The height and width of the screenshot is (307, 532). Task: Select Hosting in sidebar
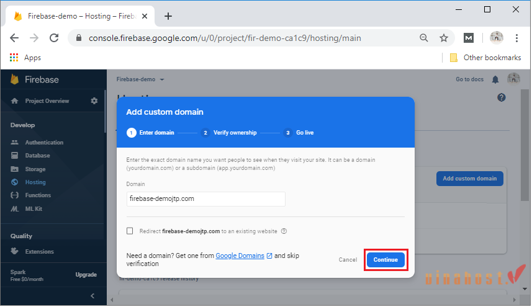pyautogui.click(x=35, y=182)
